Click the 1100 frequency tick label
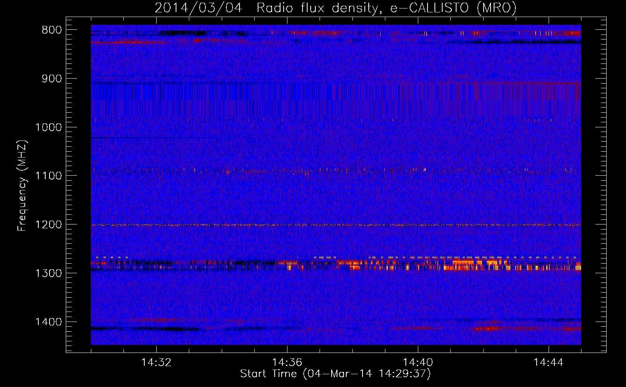626x387 pixels. click(48, 176)
